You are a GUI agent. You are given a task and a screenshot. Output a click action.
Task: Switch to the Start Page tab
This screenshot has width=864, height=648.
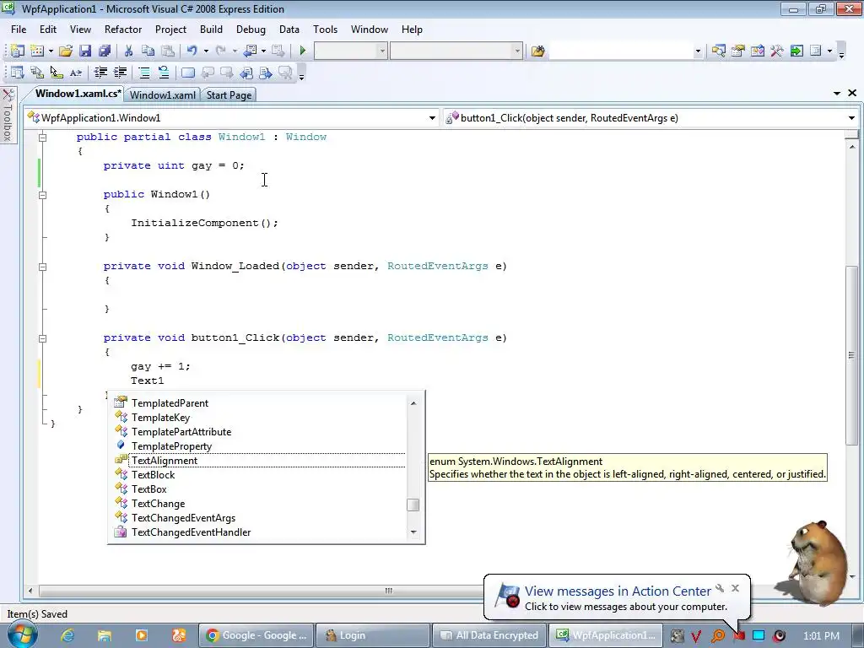point(229,94)
